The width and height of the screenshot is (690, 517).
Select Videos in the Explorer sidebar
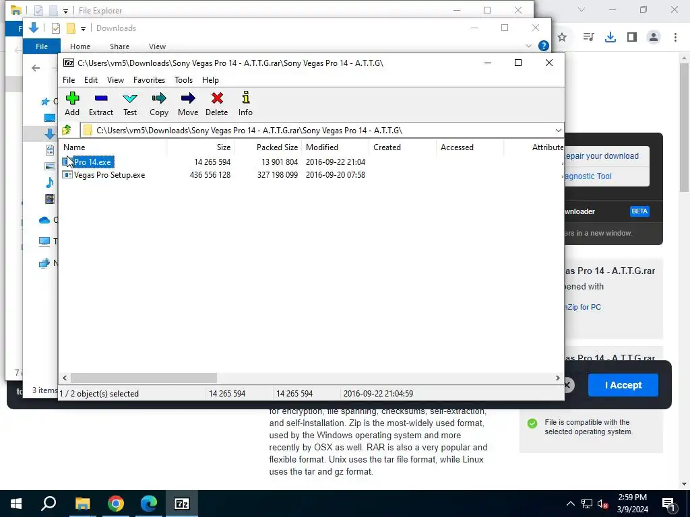(x=50, y=199)
